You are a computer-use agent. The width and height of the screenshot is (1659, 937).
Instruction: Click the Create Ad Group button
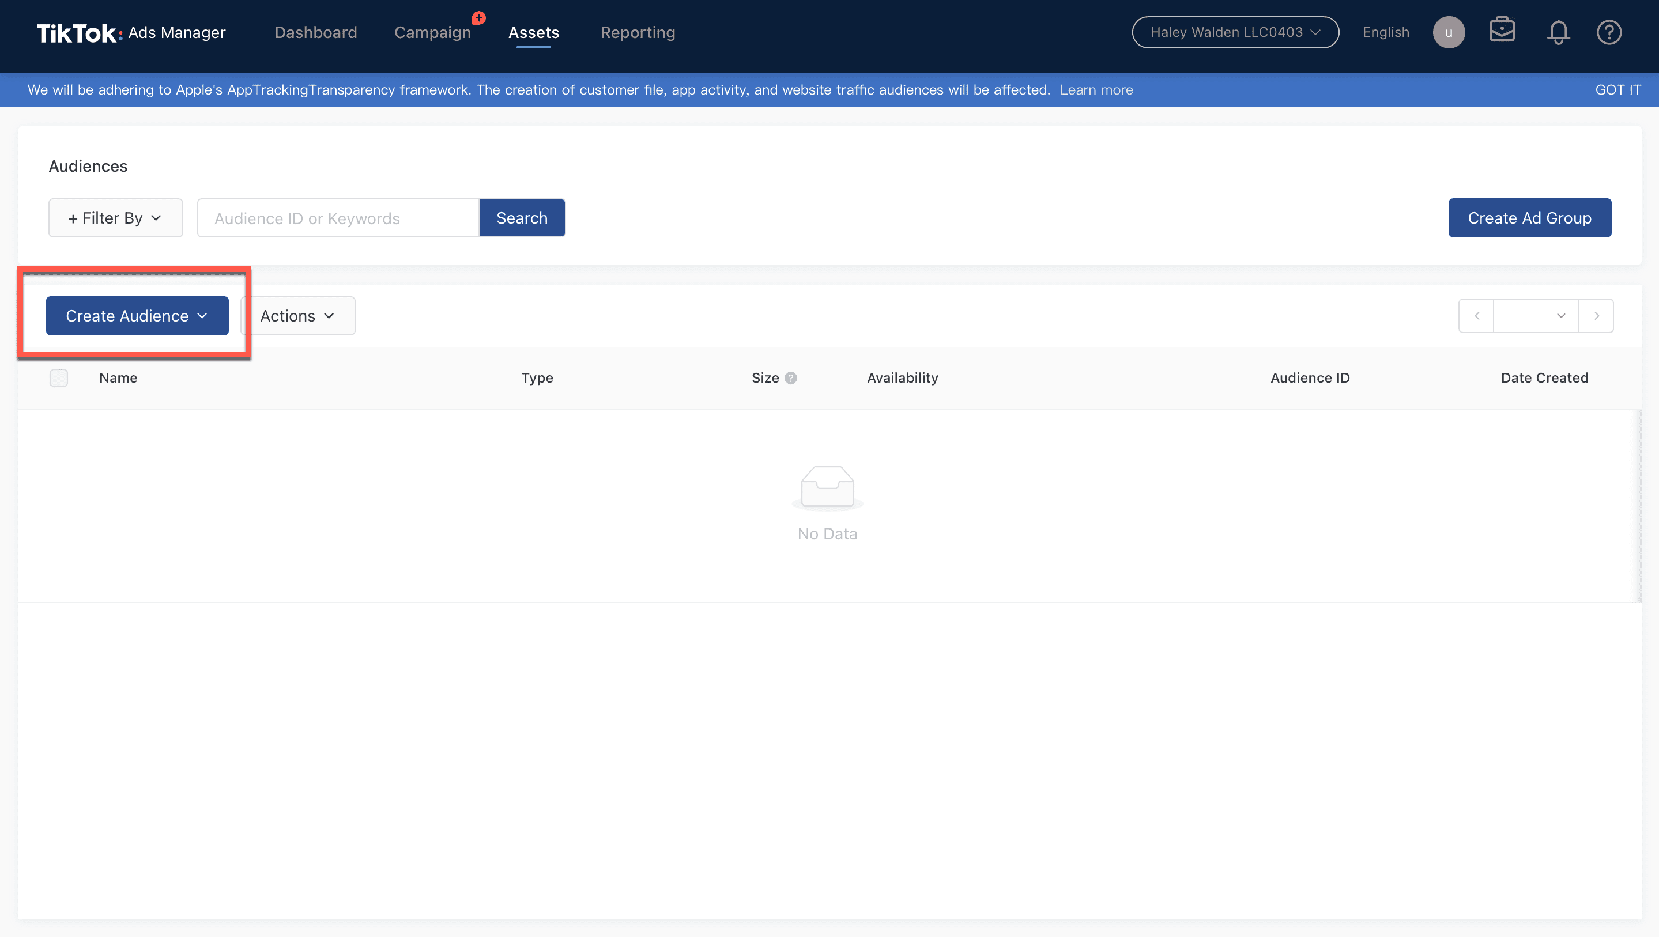[x=1529, y=218]
